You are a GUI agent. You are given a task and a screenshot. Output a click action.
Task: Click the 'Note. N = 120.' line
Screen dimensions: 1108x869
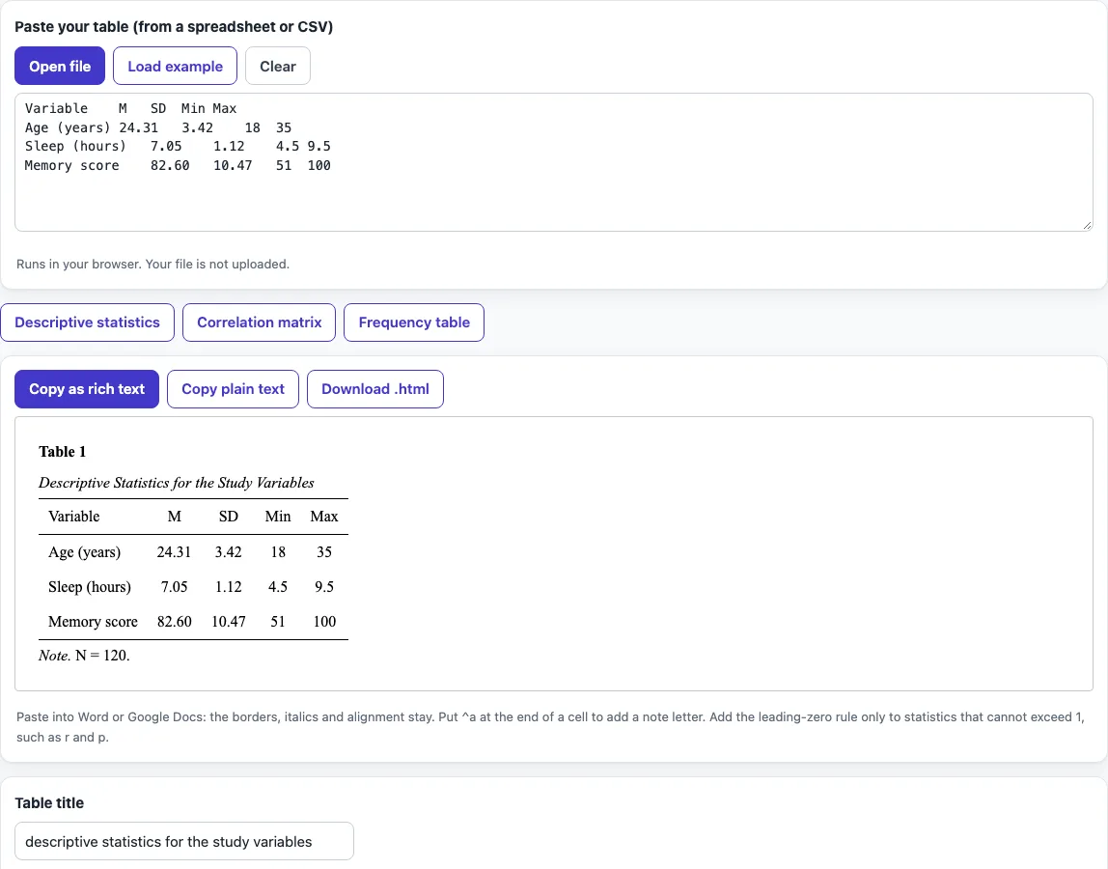pos(84,656)
